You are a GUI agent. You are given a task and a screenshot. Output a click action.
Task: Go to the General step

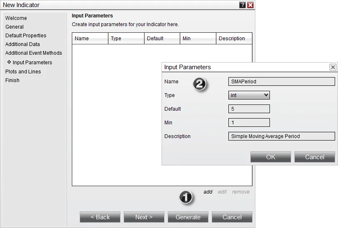15,27
